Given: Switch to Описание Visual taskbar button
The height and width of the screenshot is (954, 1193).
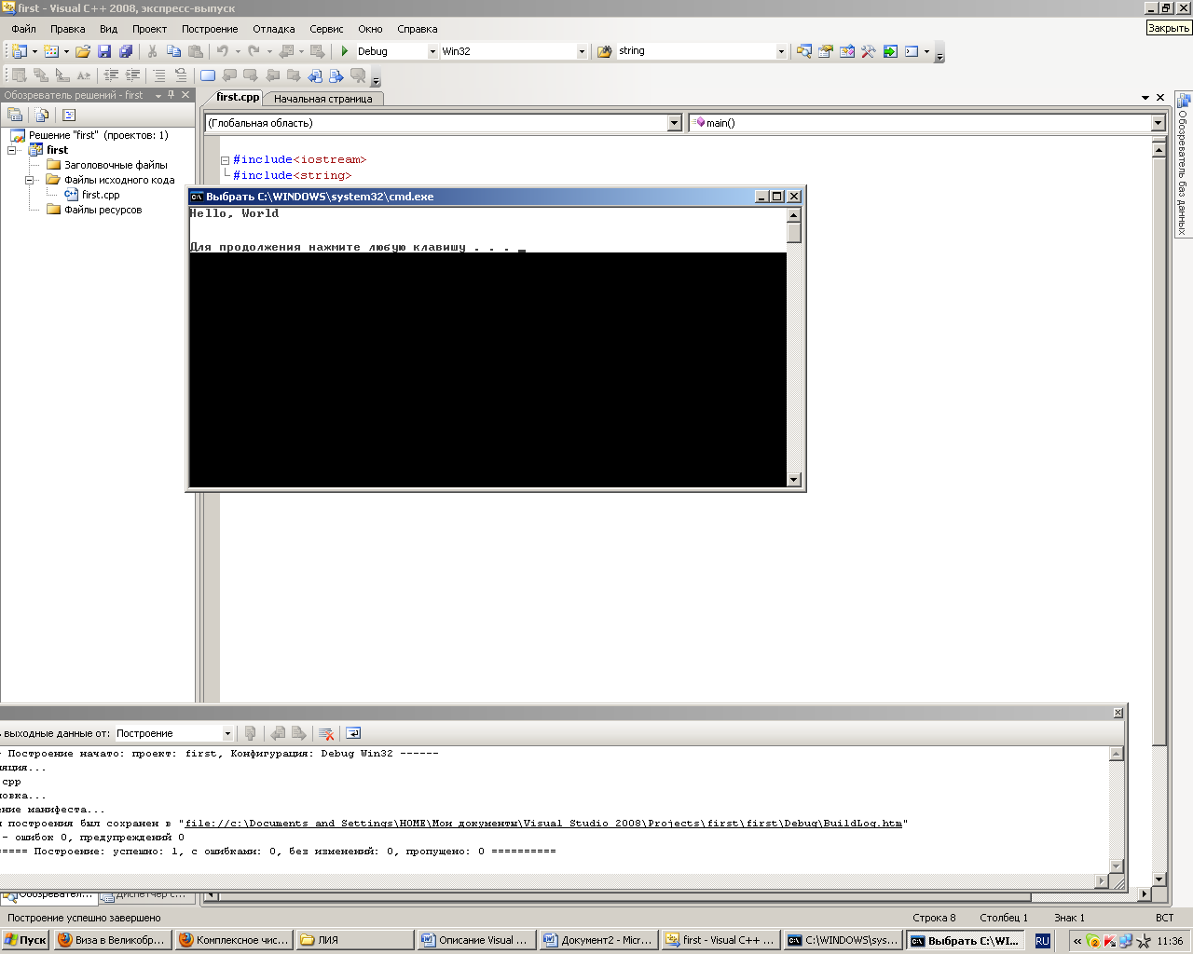Looking at the screenshot, I should point(476,940).
